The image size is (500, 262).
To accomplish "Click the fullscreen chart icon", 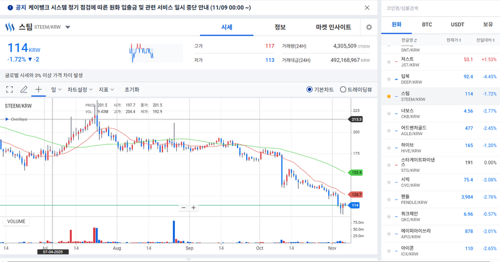I will click(9, 89).
